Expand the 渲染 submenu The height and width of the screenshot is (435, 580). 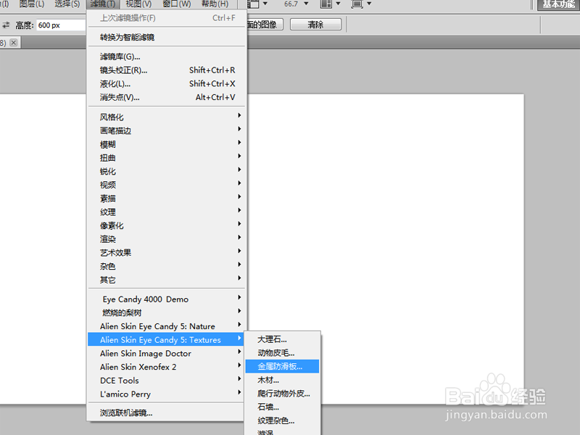tap(167, 239)
